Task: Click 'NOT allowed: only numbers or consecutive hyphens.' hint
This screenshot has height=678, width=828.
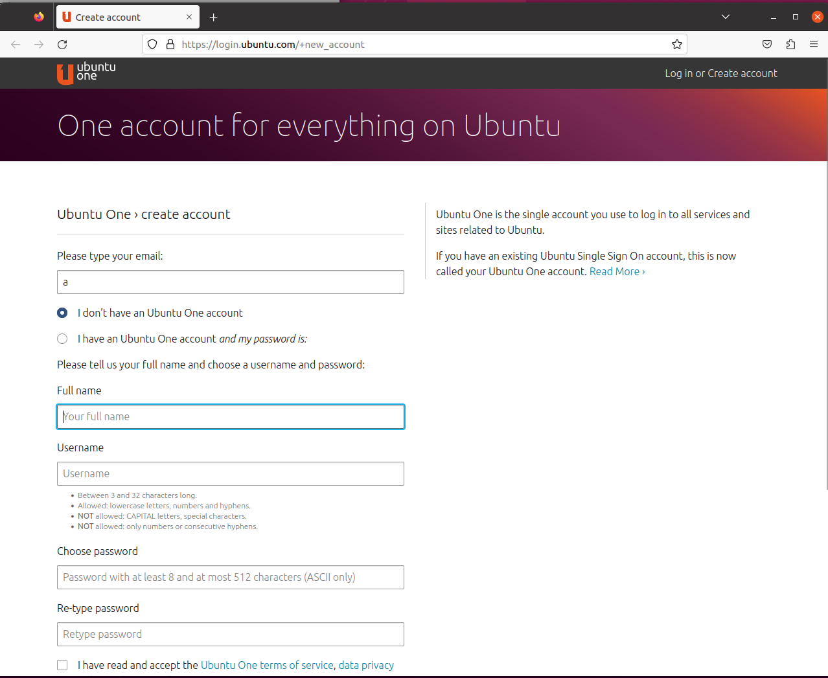Action: (168, 526)
